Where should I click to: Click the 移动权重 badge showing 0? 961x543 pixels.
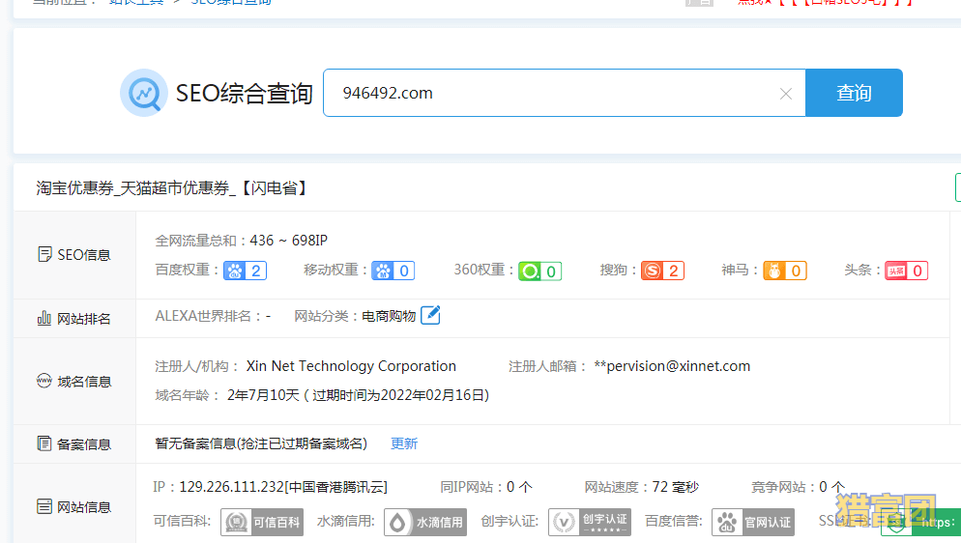[393, 271]
